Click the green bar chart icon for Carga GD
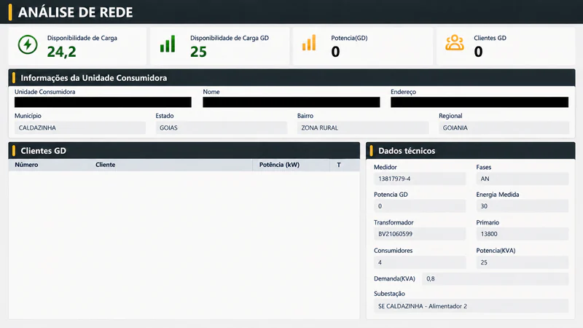This screenshot has width=583, height=328. coord(168,44)
